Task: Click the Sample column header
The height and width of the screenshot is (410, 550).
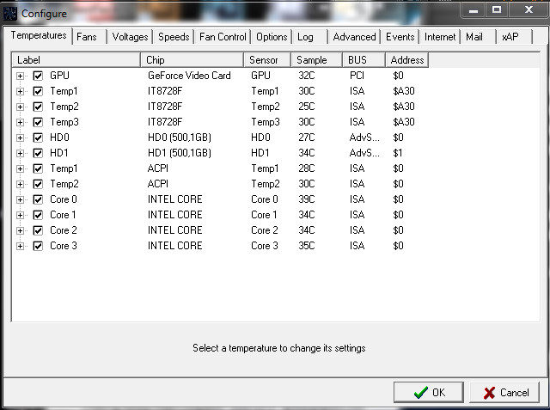Action: pyautogui.click(x=317, y=60)
